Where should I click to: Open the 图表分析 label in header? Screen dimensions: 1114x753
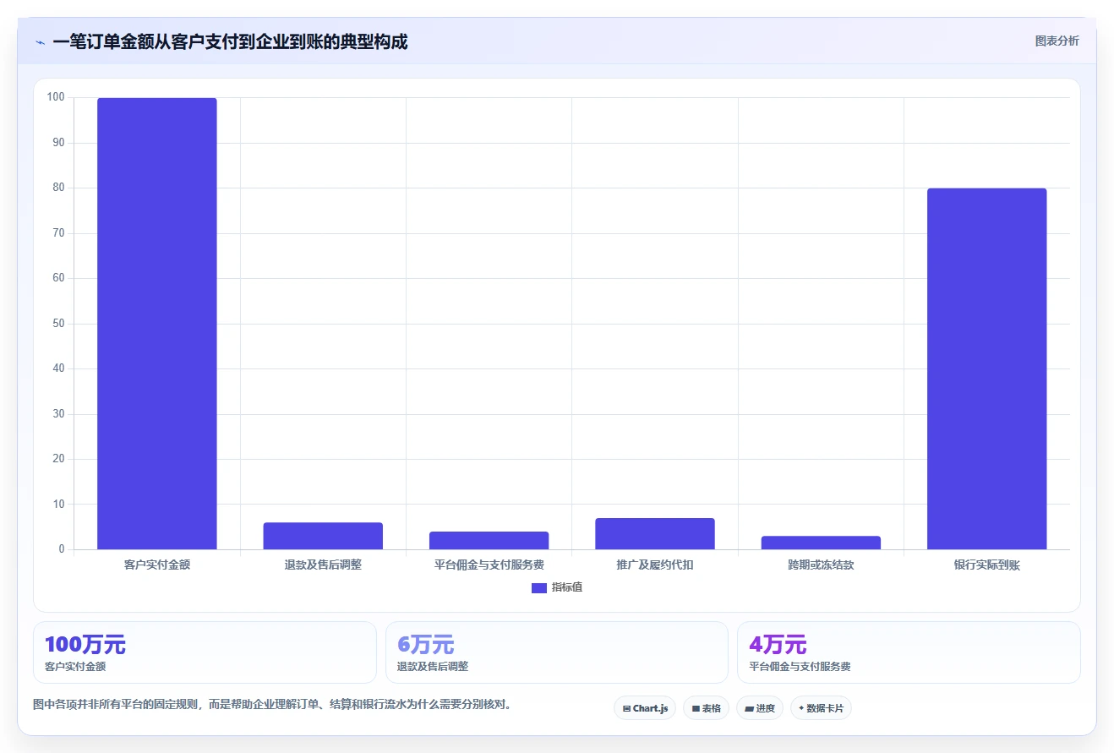click(1057, 41)
